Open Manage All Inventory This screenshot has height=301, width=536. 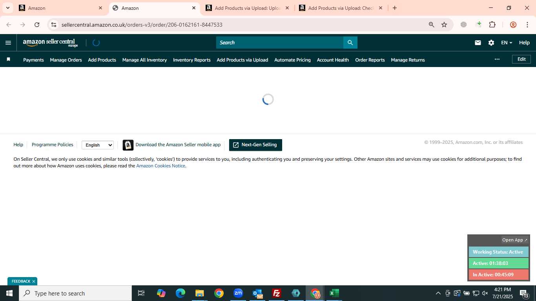click(144, 60)
